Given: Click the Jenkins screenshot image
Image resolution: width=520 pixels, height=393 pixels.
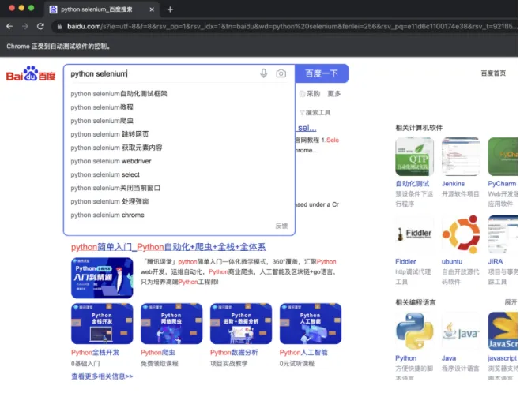Looking at the screenshot, I should [x=461, y=156].
